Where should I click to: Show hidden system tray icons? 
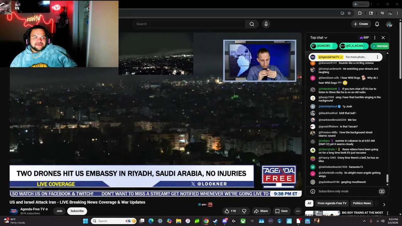364,221
